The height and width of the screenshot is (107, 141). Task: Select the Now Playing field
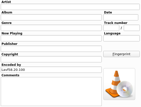pos(51,38)
